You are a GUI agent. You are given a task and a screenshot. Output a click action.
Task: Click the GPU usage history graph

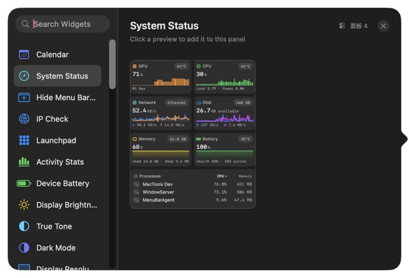point(160,82)
